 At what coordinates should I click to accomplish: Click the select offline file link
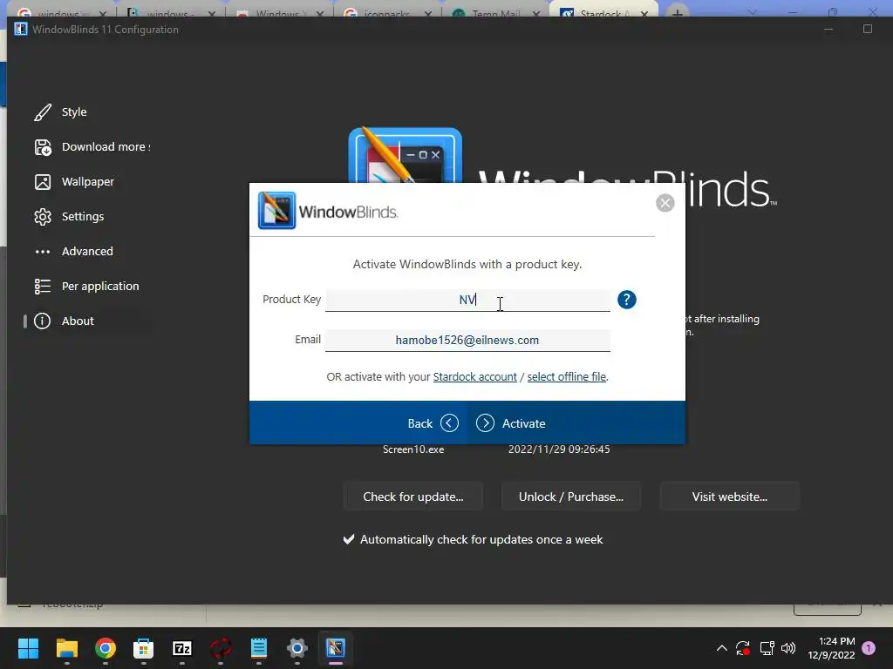point(567,376)
